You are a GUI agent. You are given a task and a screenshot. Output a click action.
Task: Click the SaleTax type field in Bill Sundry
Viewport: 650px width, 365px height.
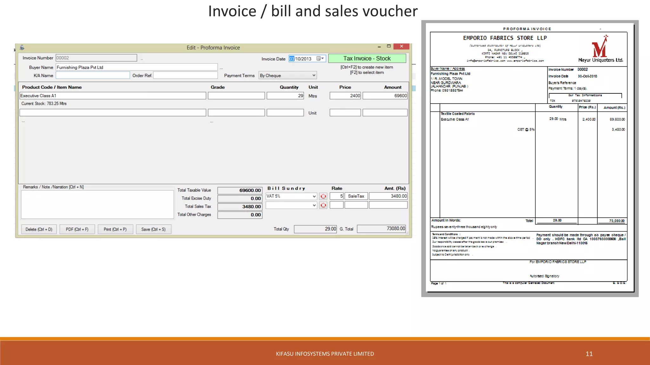pyautogui.click(x=356, y=196)
